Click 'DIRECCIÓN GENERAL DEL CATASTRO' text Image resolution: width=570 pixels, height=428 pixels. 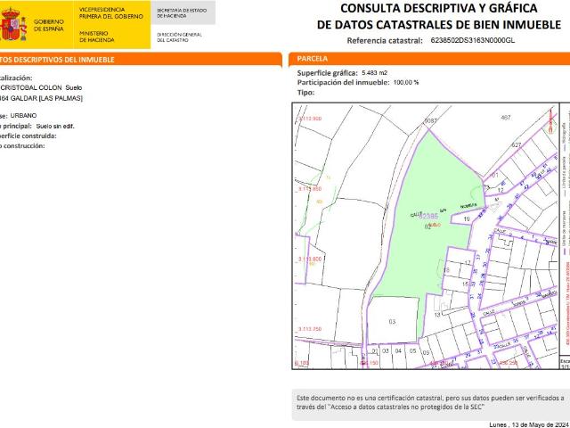pyautogui.click(x=179, y=37)
